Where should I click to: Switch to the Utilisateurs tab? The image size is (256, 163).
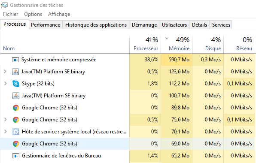point(174,25)
